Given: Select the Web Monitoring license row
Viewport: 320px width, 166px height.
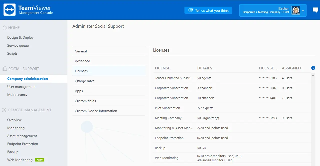Looking at the screenshot, I should point(232,158).
